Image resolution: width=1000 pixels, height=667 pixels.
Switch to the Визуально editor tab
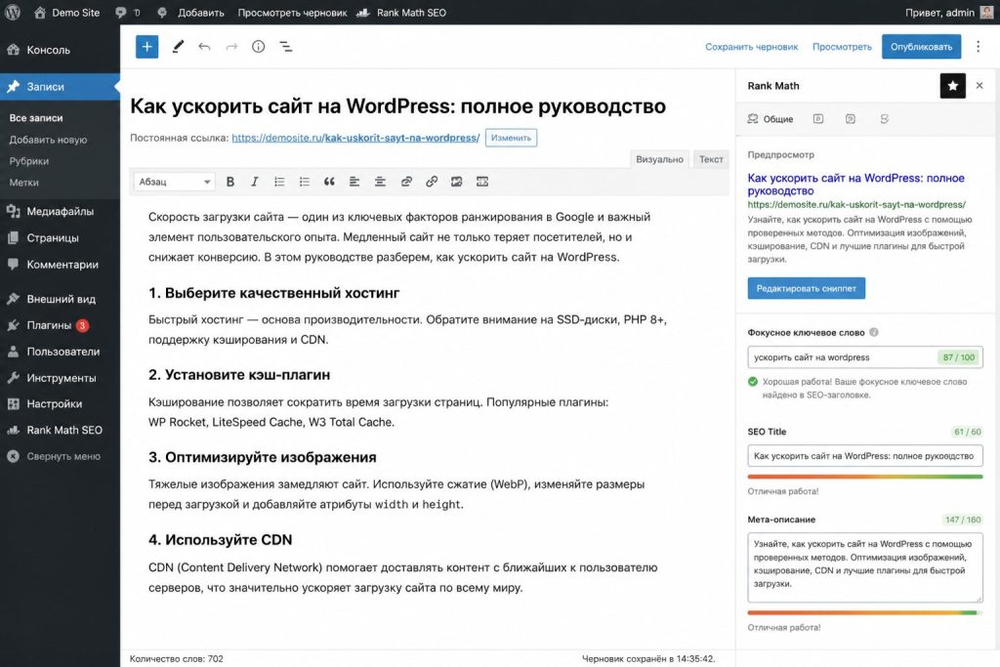(x=659, y=159)
